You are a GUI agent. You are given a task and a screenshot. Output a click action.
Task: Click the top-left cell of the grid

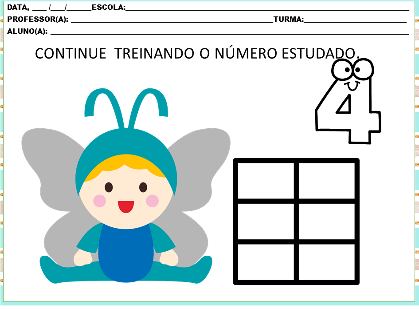(x=266, y=181)
